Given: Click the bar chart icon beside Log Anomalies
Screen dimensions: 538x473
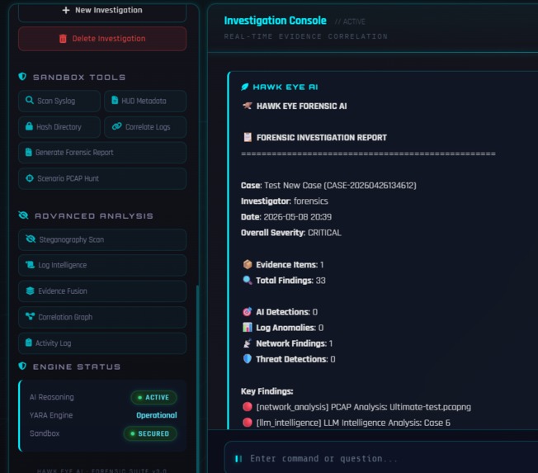Looking at the screenshot, I should click(248, 328).
